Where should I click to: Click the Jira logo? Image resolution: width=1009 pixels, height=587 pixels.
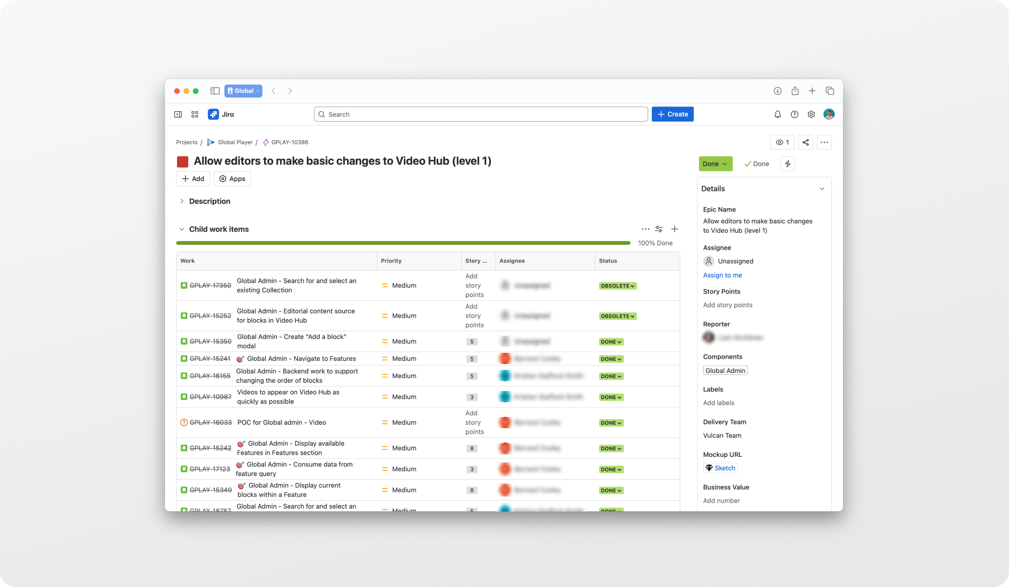tap(221, 115)
